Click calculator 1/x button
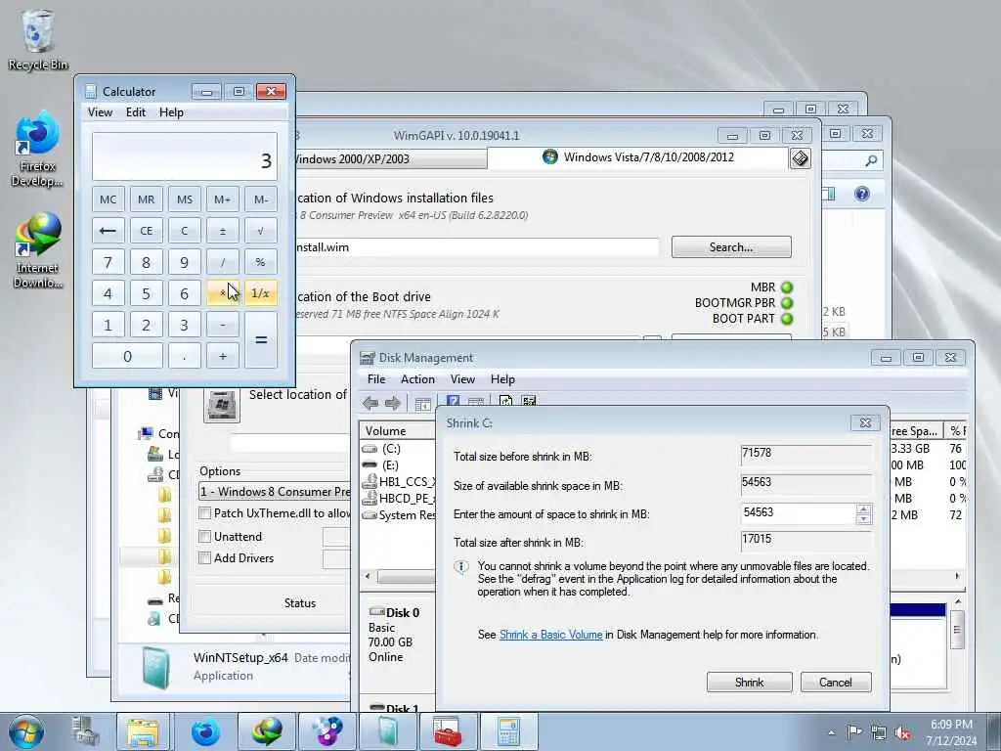This screenshot has height=751, width=1001. tap(261, 293)
